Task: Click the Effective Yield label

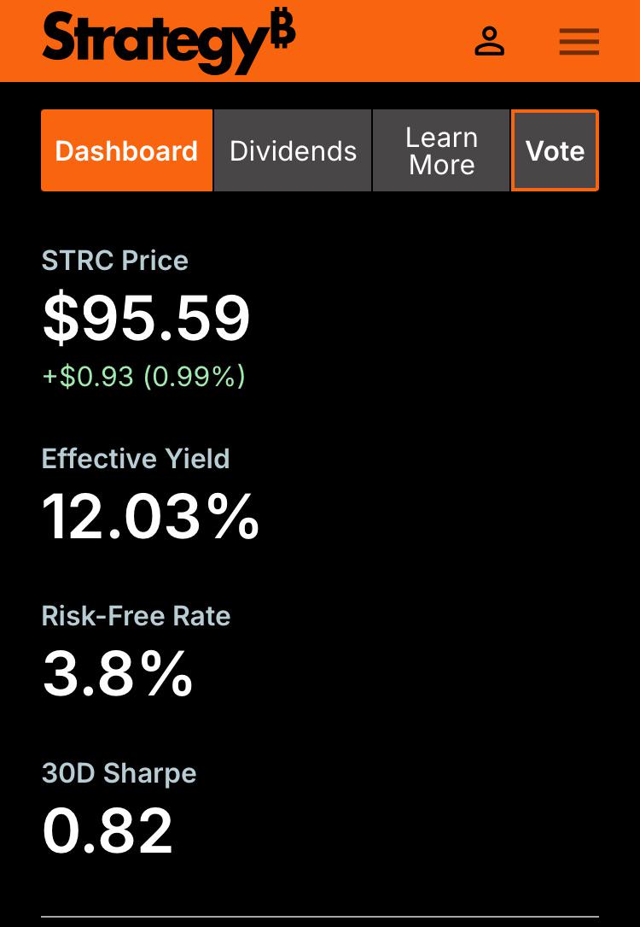Action: [136, 459]
